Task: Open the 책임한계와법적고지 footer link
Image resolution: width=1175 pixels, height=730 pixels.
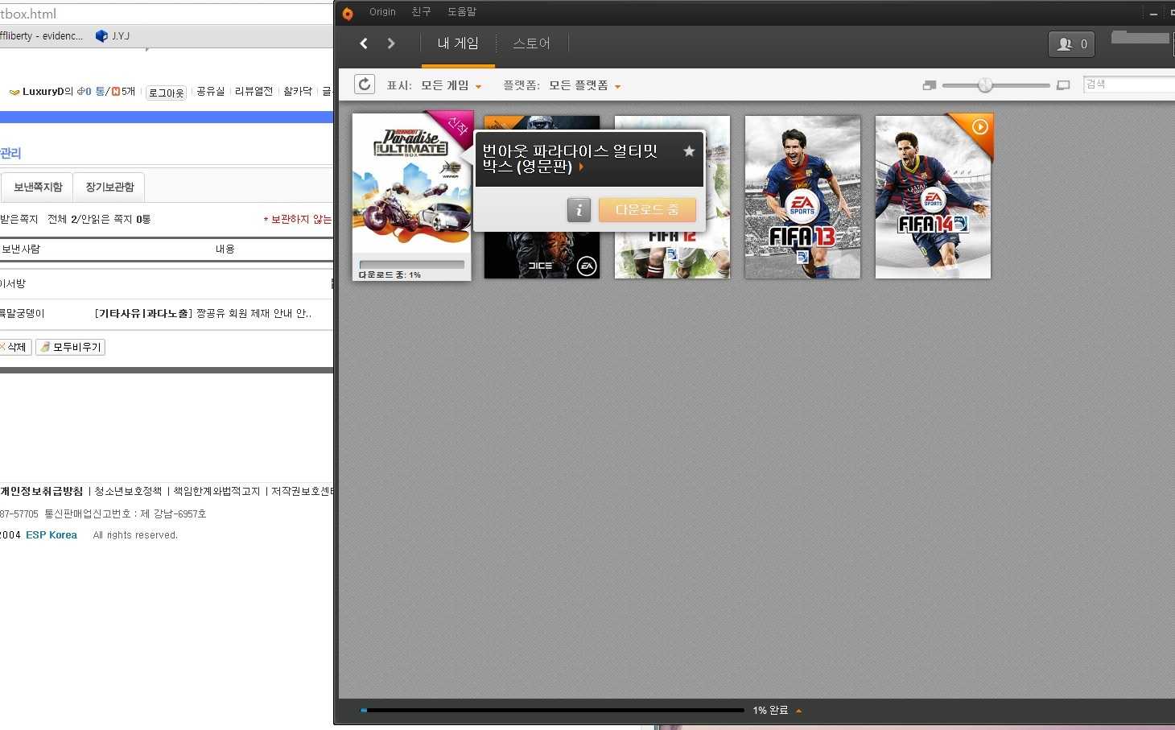Action: (216, 491)
